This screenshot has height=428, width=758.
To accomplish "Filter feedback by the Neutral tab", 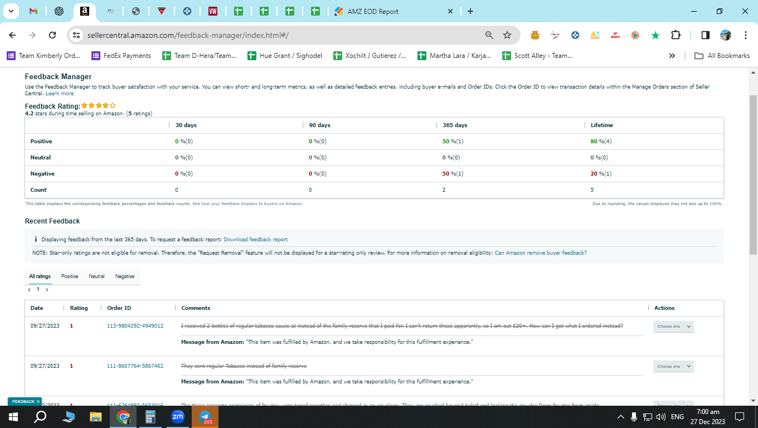I will [x=96, y=276].
